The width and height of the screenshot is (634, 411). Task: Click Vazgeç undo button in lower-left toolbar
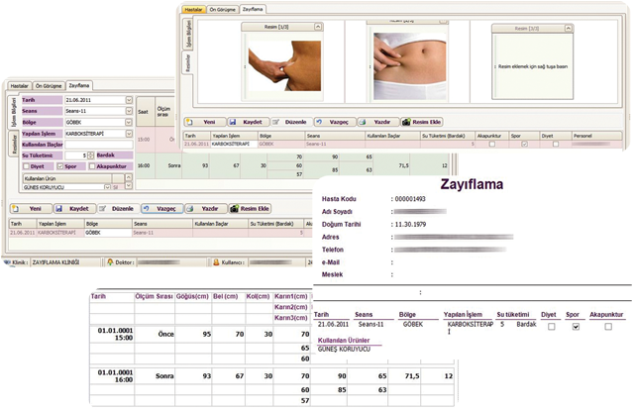[x=161, y=209]
